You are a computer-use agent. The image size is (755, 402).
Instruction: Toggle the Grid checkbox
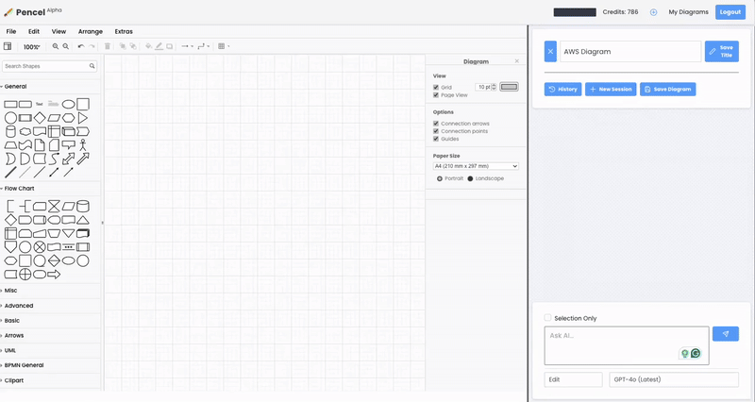pos(436,87)
